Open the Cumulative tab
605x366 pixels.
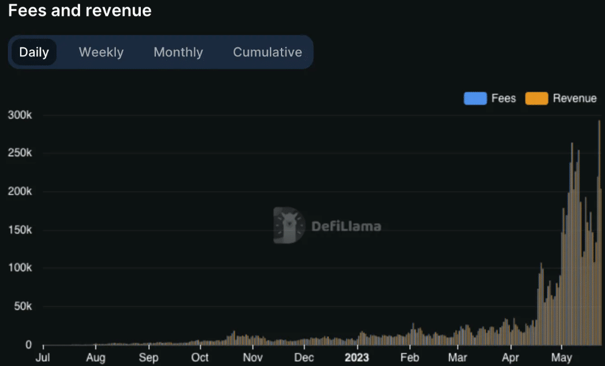click(x=268, y=52)
